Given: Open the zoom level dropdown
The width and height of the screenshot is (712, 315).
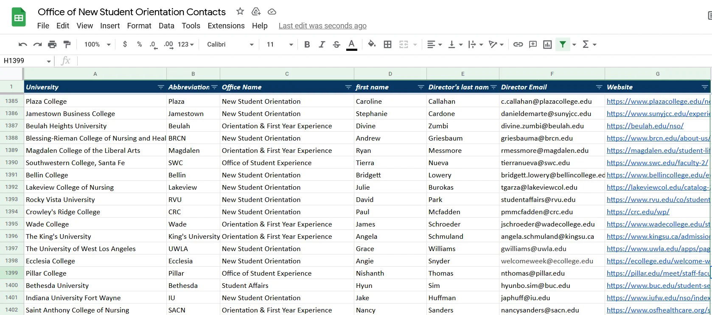Looking at the screenshot, I should point(97,44).
